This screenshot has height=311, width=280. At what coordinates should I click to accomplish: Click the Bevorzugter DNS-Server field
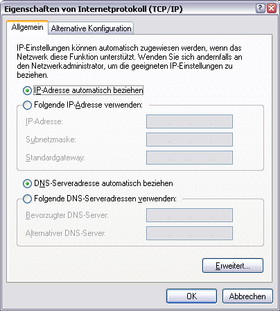tap(189, 215)
